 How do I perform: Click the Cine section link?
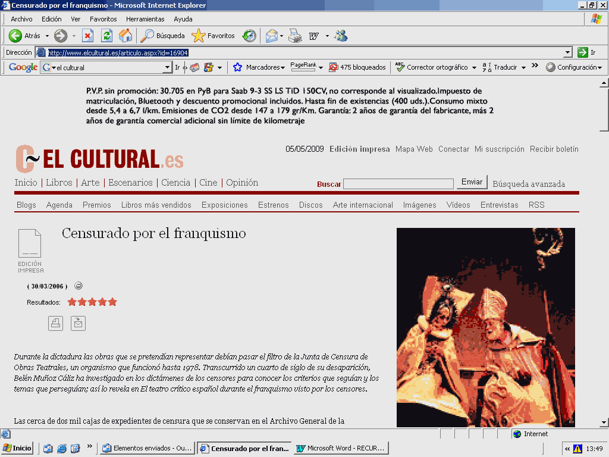[208, 183]
